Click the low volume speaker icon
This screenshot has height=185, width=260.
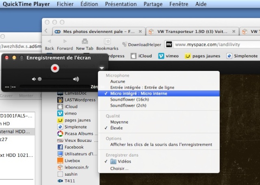[34, 79]
